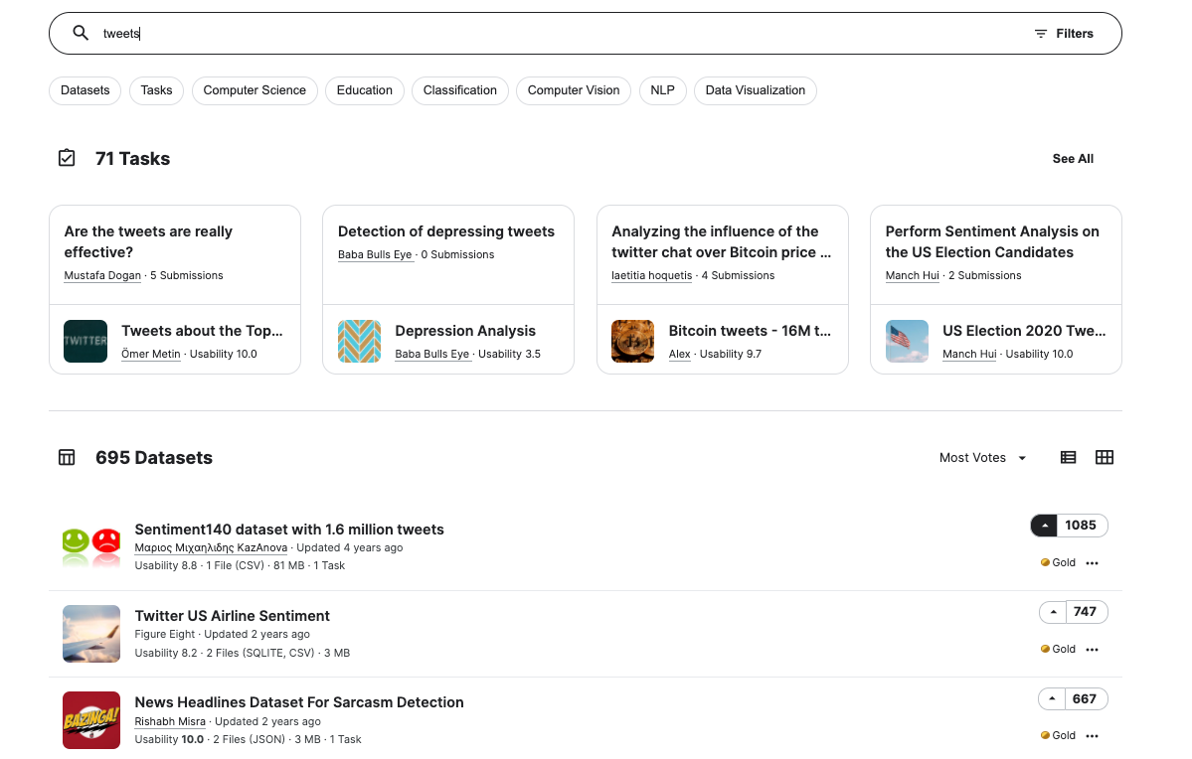The height and width of the screenshot is (759, 1192).
Task: Click the search magnifier icon
Action: [81, 33]
